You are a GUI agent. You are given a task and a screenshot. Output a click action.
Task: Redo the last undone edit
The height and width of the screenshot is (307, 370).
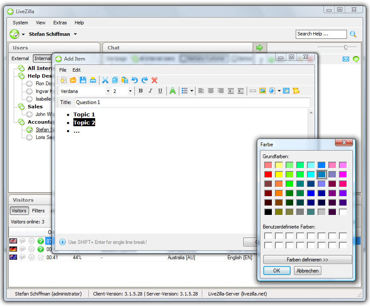click(144, 80)
